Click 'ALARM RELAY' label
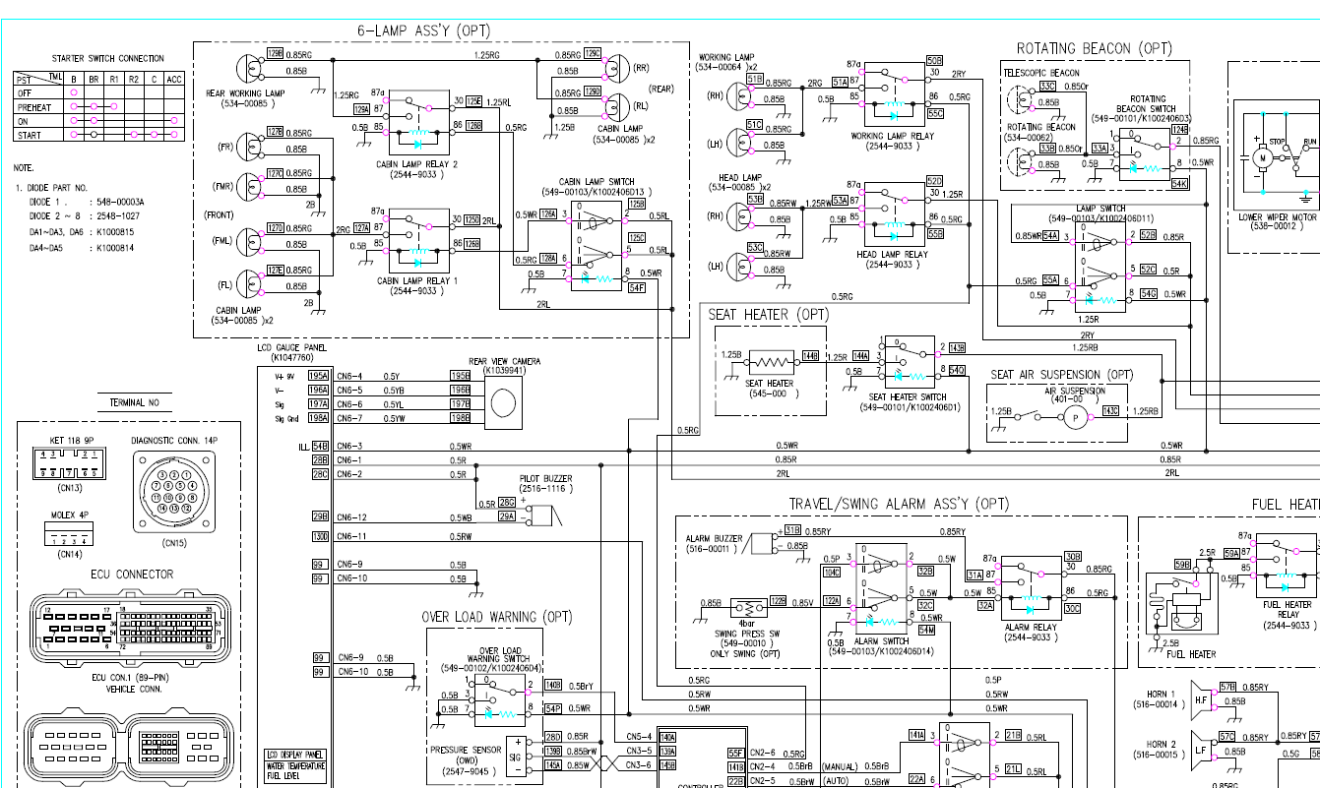This screenshot has width=1320, height=788. 1031,627
